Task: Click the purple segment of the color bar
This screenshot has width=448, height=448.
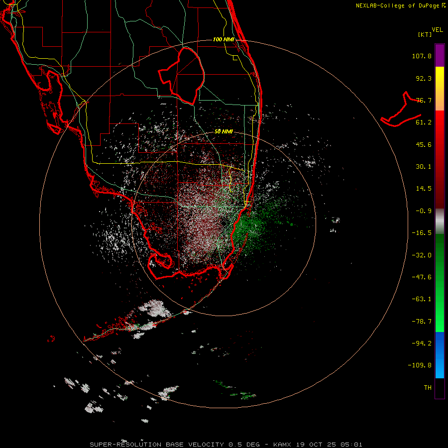Action: click(x=440, y=55)
